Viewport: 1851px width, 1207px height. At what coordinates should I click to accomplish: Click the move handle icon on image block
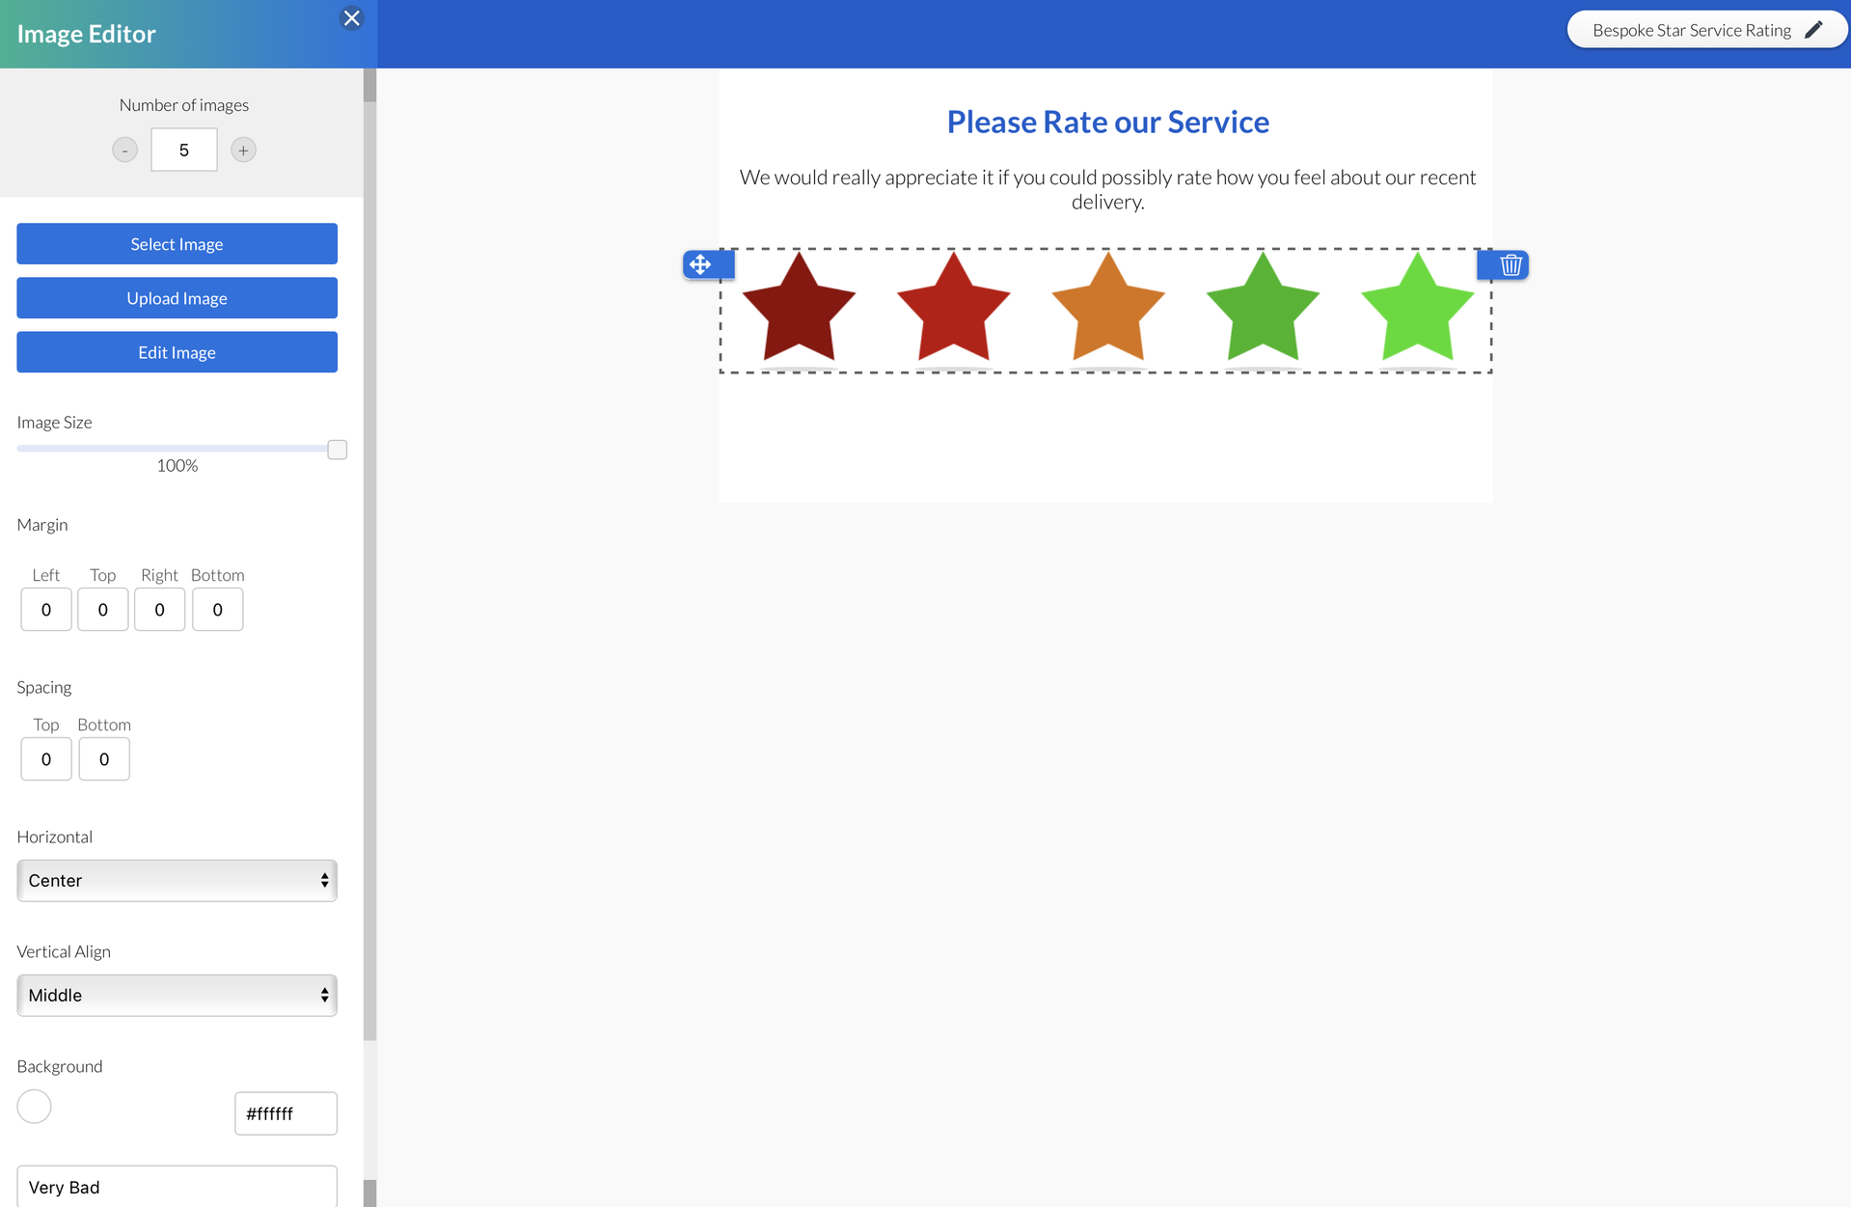(700, 264)
